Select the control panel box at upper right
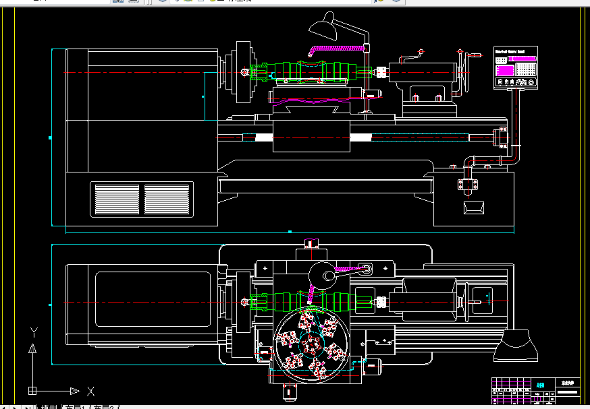This screenshot has height=409, width=590. [x=516, y=68]
